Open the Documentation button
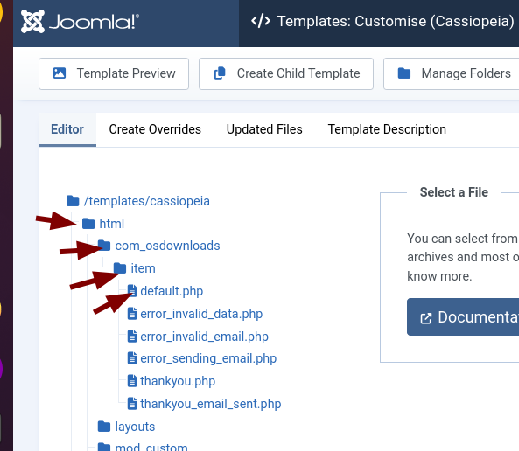 click(x=463, y=317)
